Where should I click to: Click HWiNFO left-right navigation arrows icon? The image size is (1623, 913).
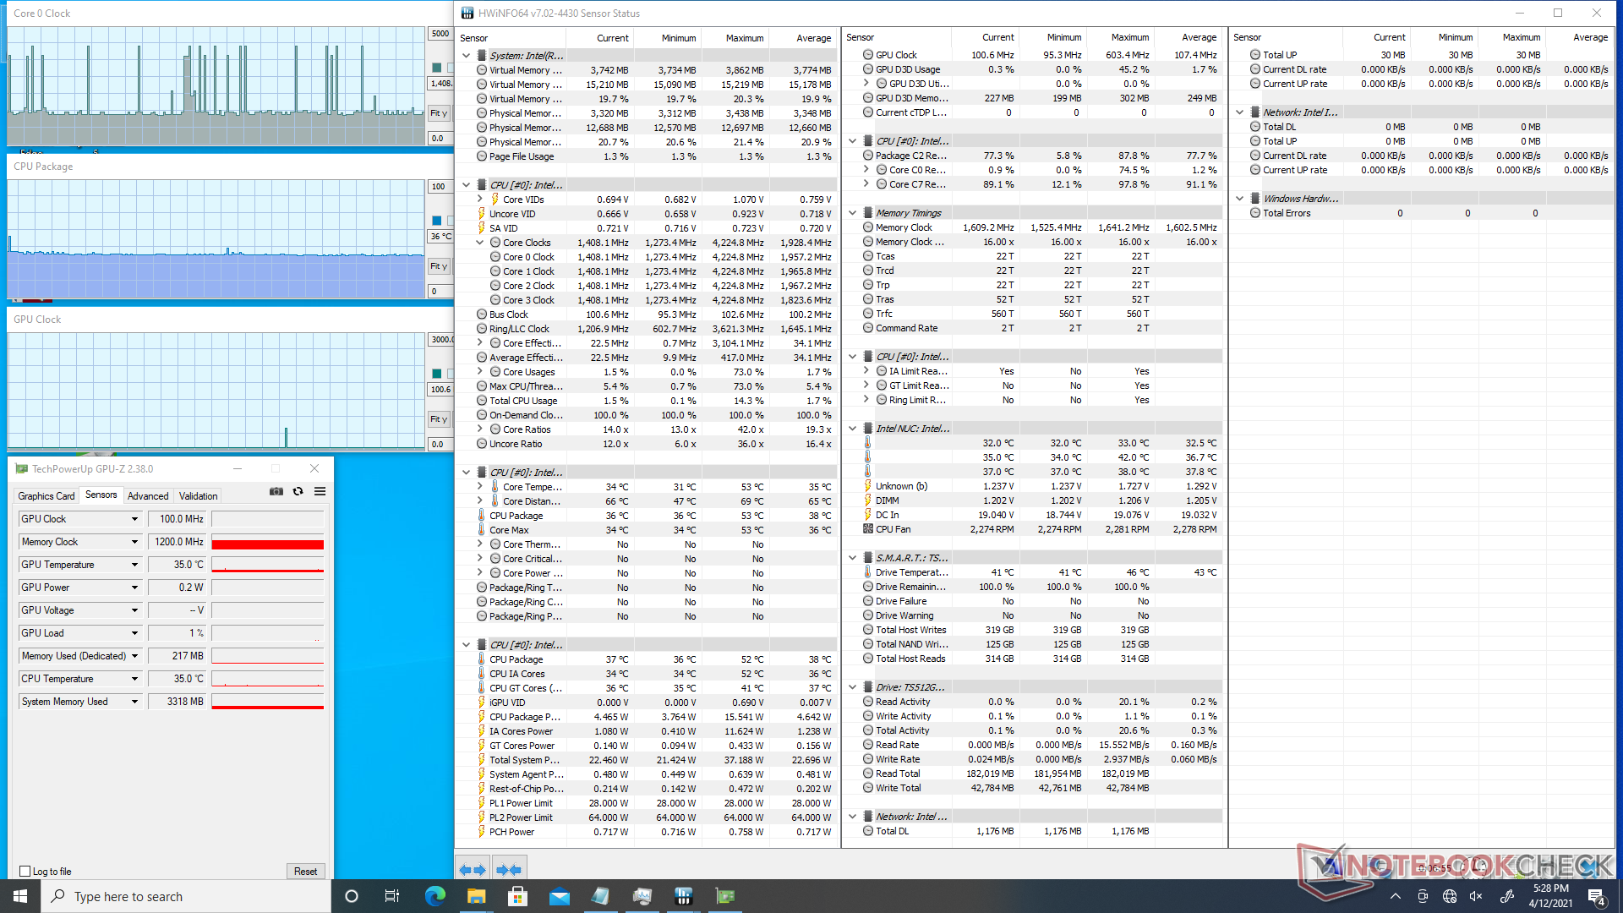coord(473,869)
